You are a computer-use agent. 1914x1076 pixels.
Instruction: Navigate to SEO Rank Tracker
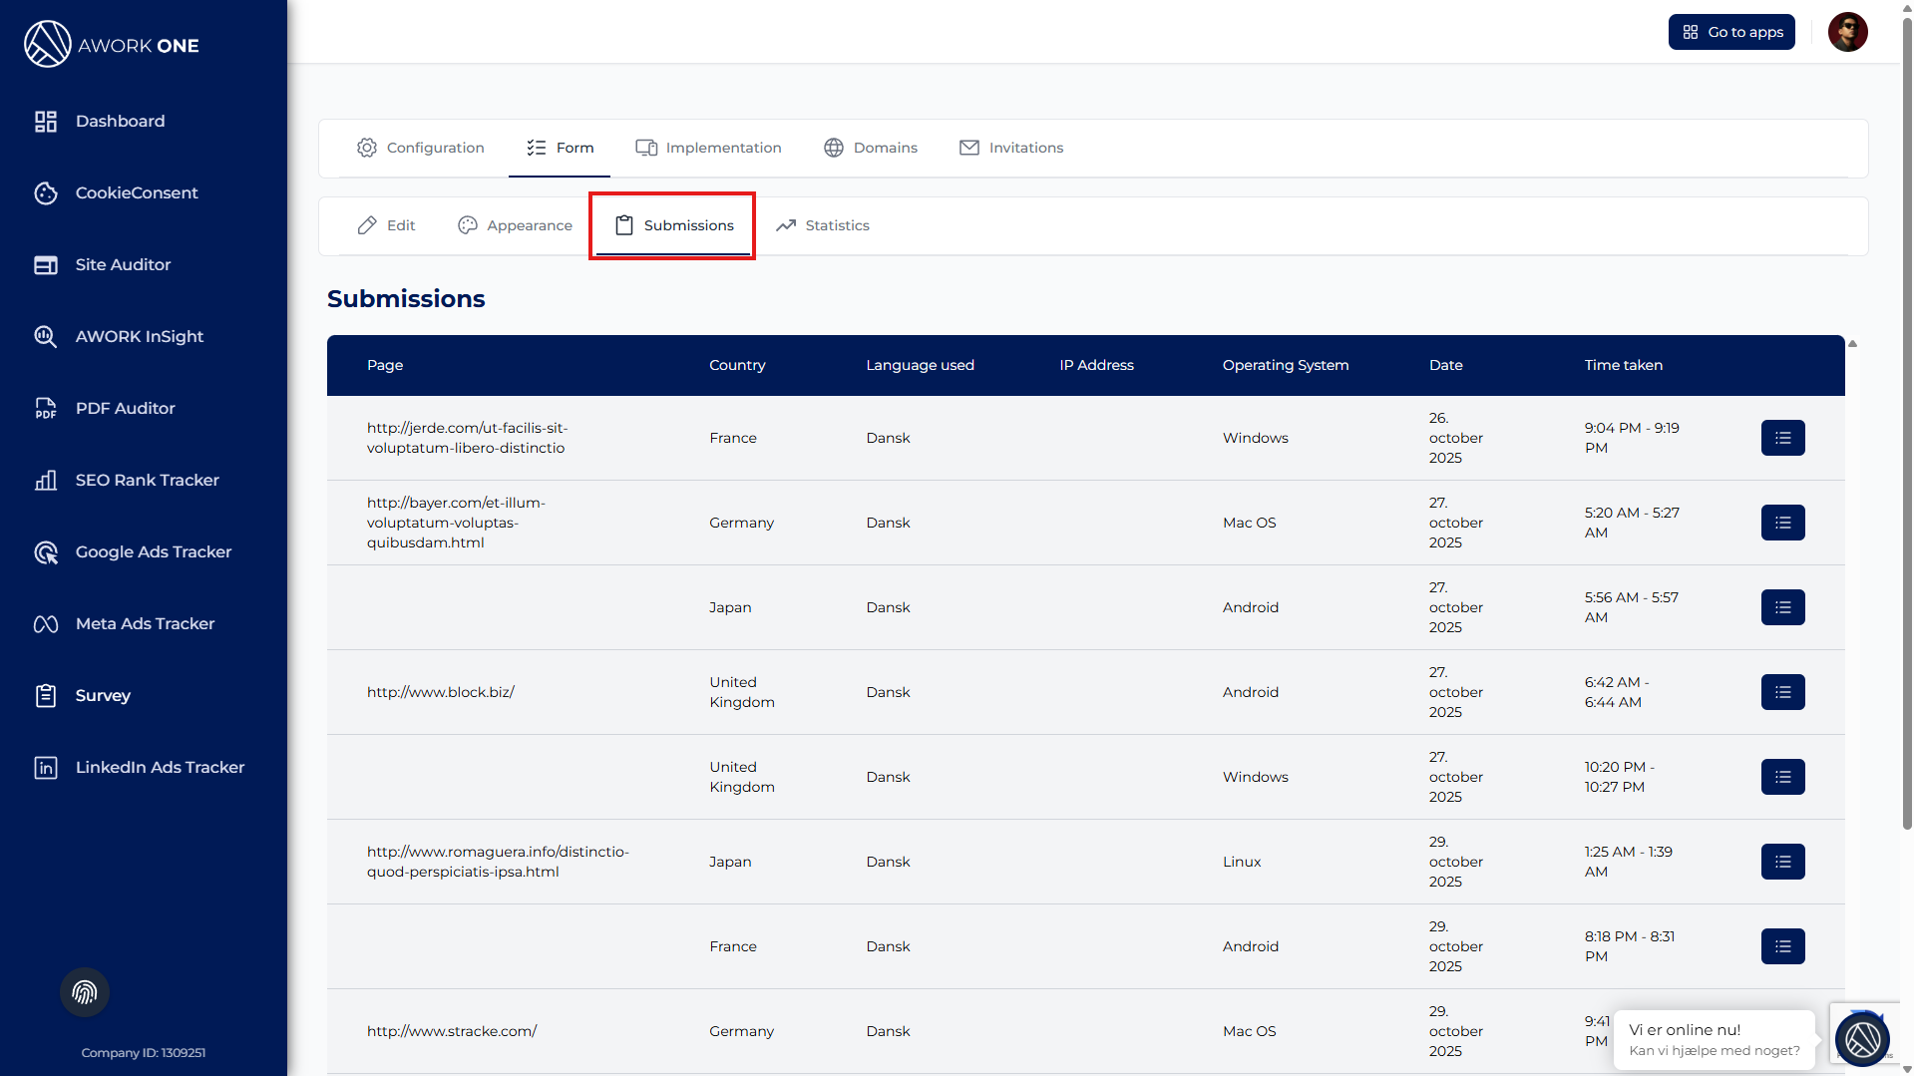pos(147,480)
